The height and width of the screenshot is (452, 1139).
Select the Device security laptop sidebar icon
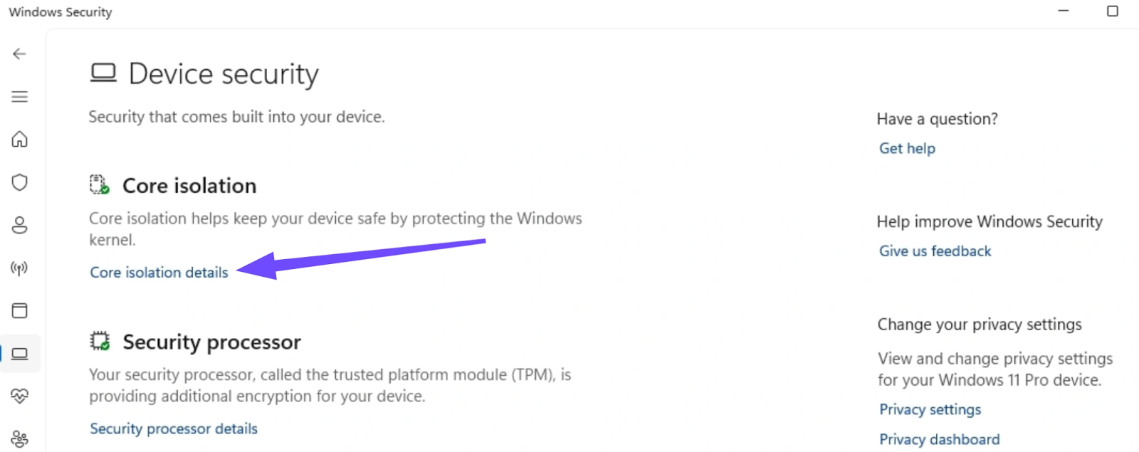(19, 354)
